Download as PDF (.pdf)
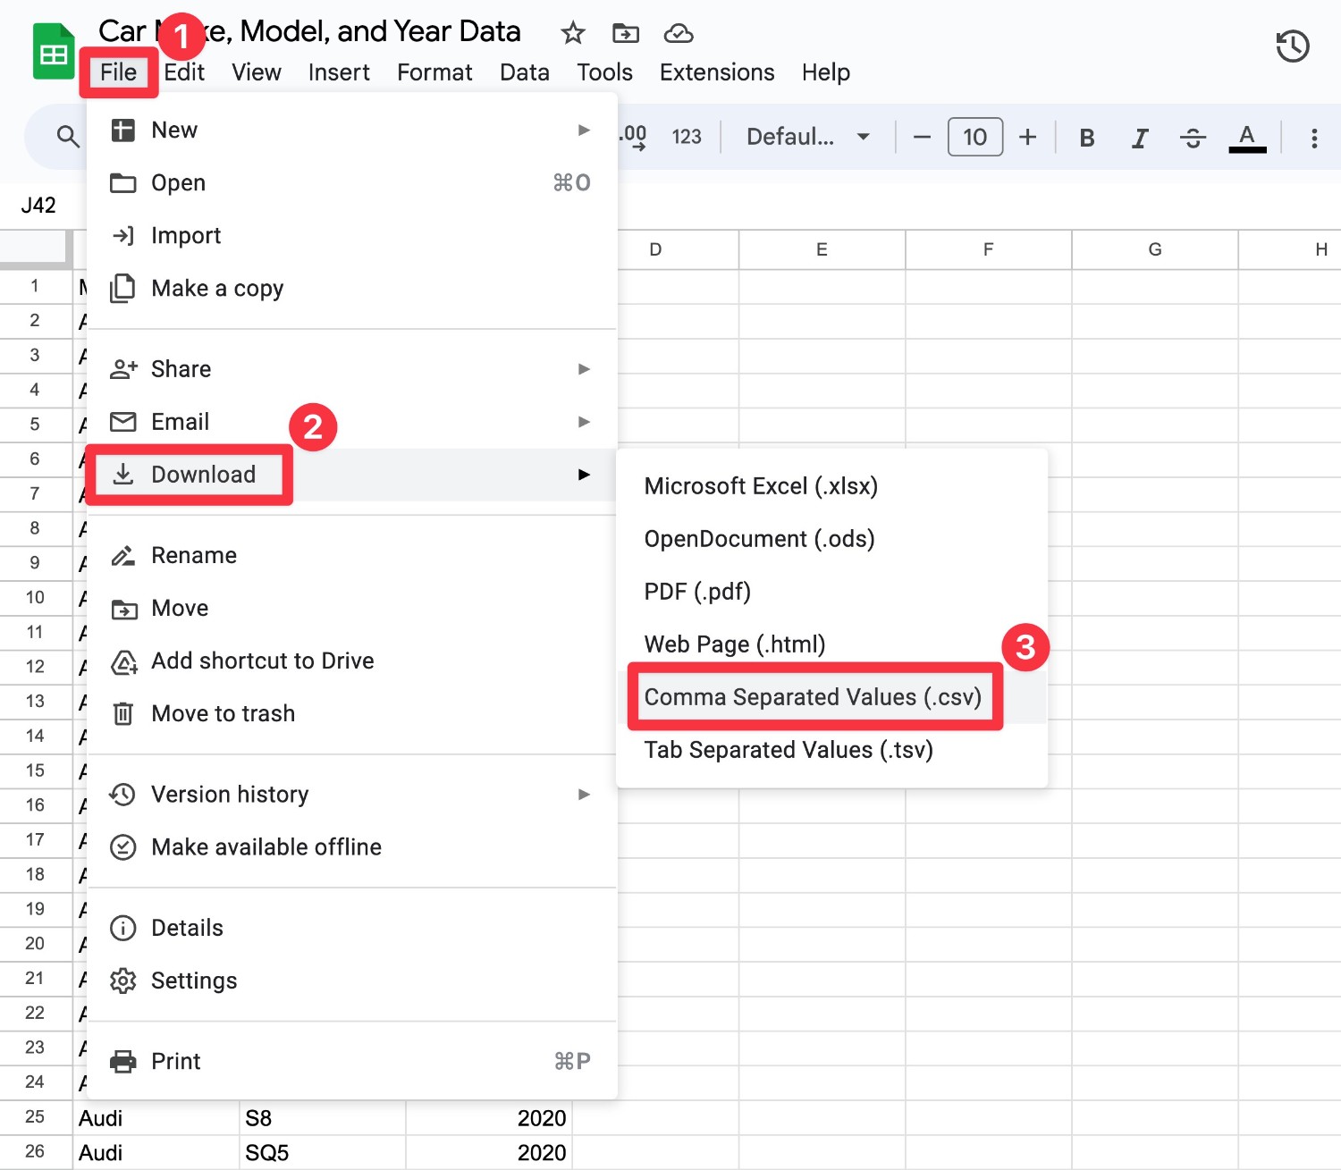Viewport: 1341px width, 1170px height. 831,592
